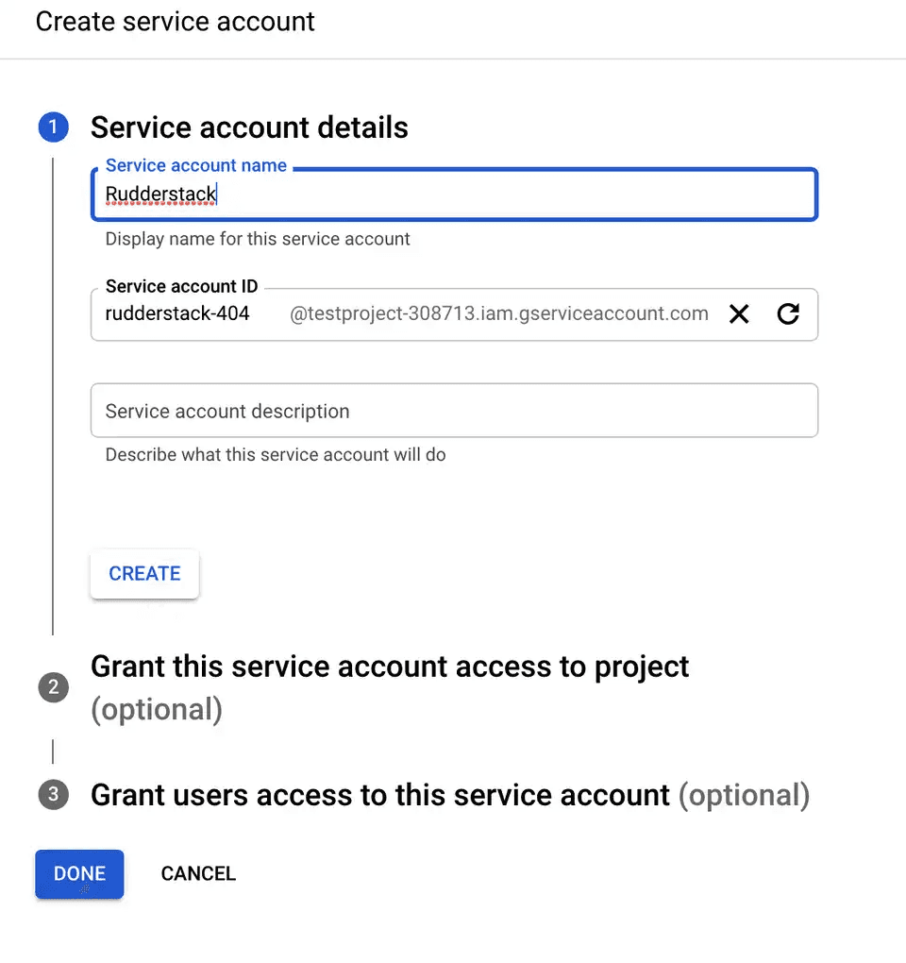Viewport: 906px width, 963px height.
Task: Edit the rudderstack-404 ID field
Action: pos(177,313)
